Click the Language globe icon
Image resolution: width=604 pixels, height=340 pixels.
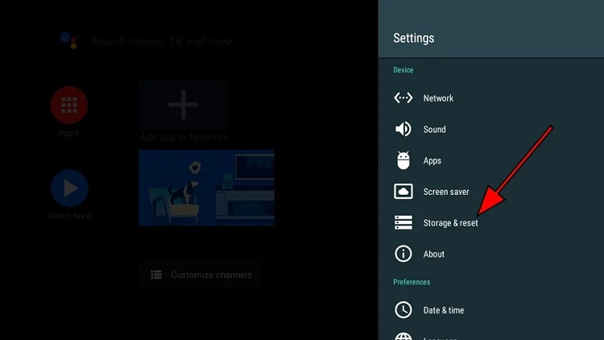coord(403,337)
